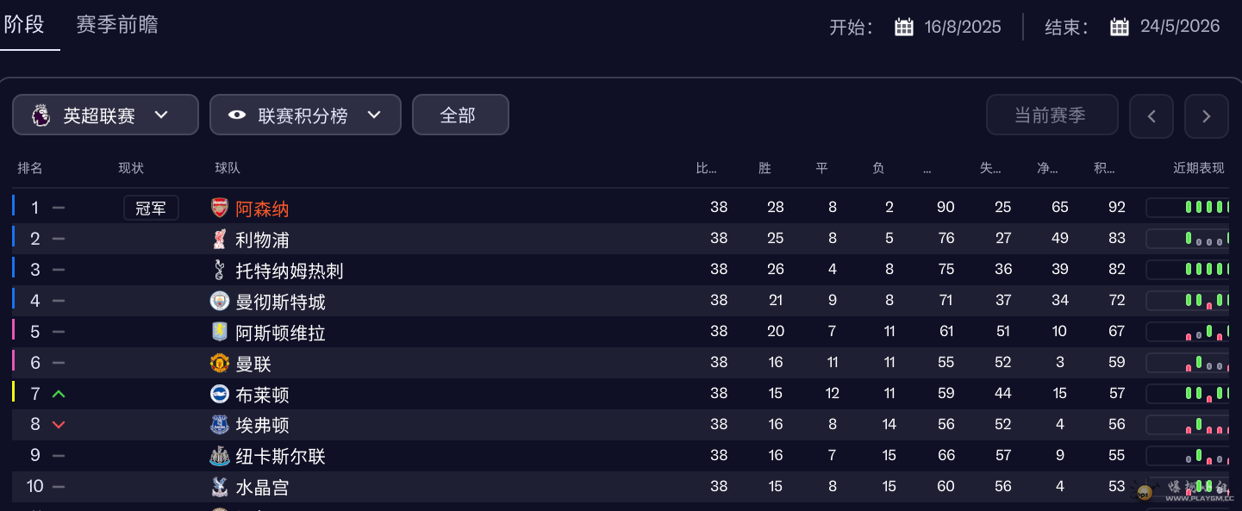Click the Manchester United club badge
Viewport: 1242px width, 511px height.
pyautogui.click(x=219, y=363)
